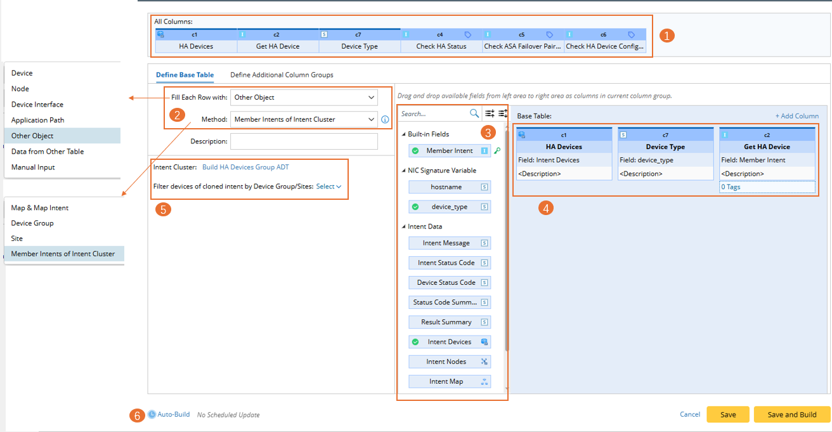Click the tag icon on Check HA Device Config column
Viewport: 832px width, 432px height.
(632, 35)
